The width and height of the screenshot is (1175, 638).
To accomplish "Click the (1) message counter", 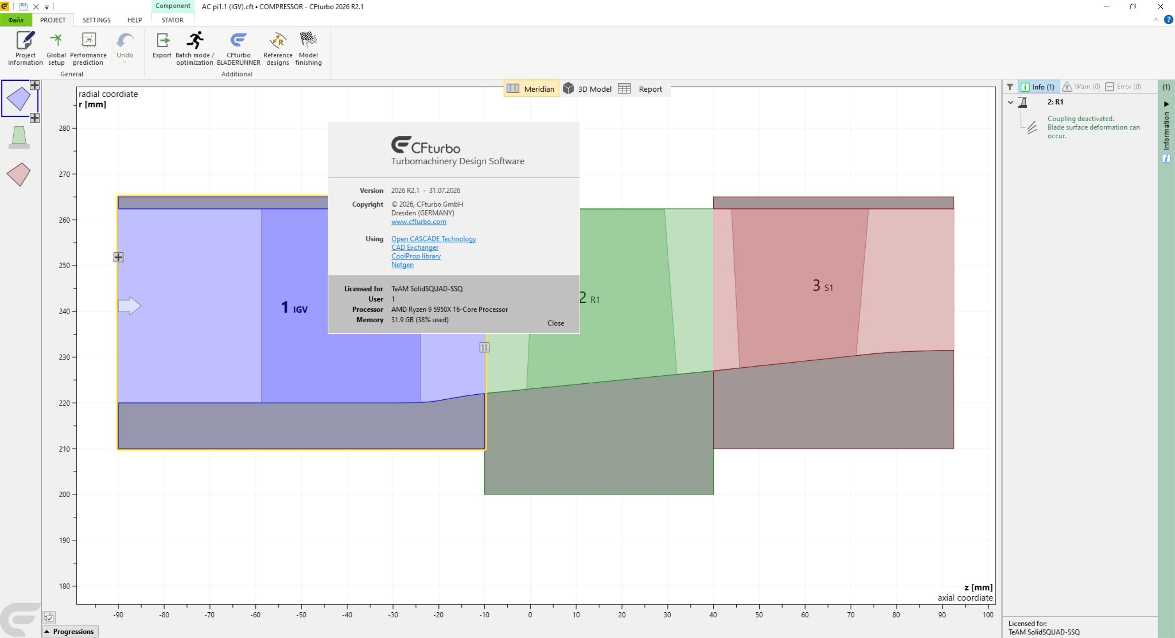I will [1166, 87].
